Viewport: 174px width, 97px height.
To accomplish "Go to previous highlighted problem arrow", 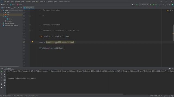I will [170, 11].
